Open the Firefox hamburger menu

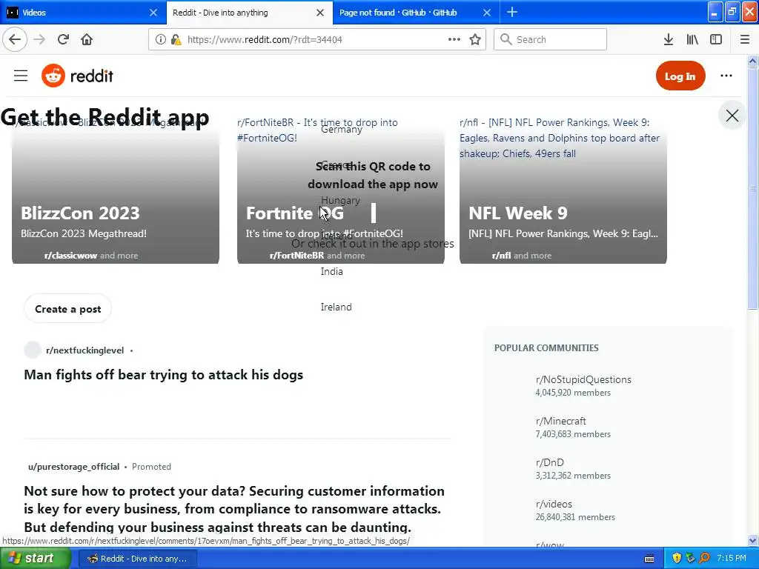pos(744,39)
